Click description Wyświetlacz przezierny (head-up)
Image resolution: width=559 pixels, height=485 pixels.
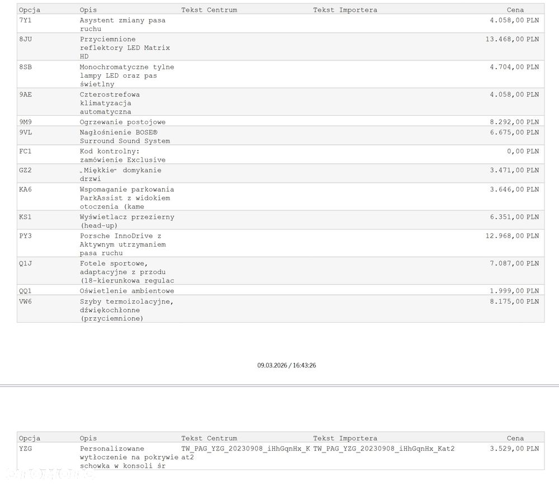[127, 222]
